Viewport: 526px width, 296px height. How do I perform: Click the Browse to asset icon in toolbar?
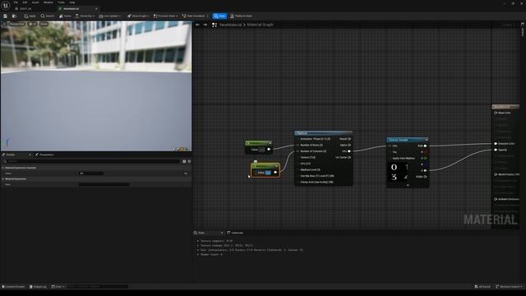14,16
